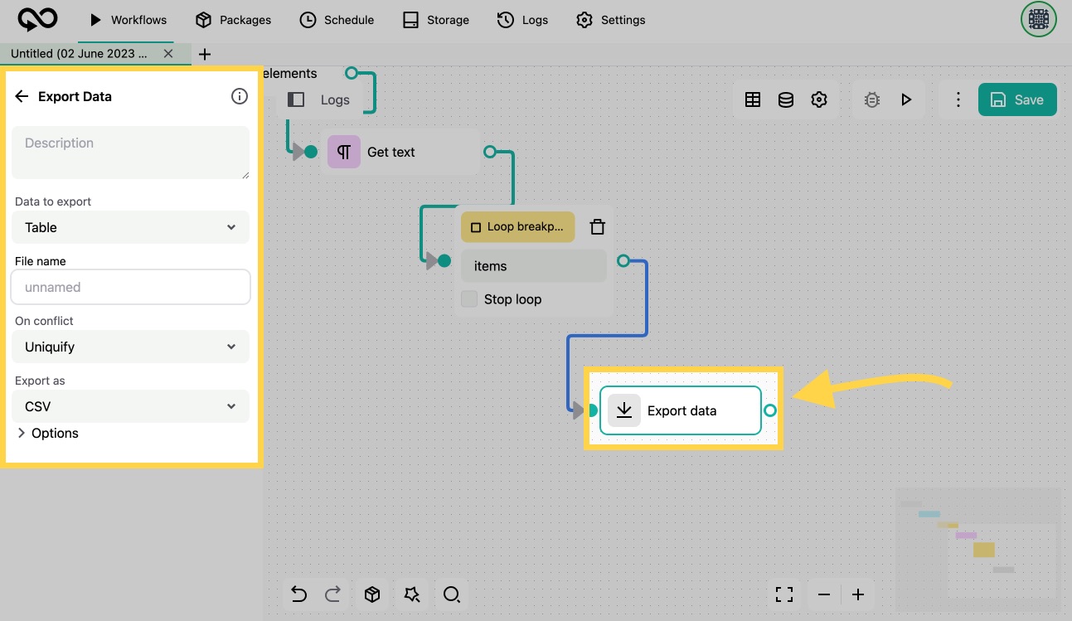Click the undo arrow in bottom toolbar

pos(299,594)
